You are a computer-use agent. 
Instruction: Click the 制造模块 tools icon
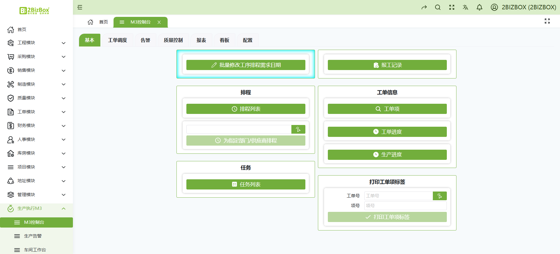11,84
